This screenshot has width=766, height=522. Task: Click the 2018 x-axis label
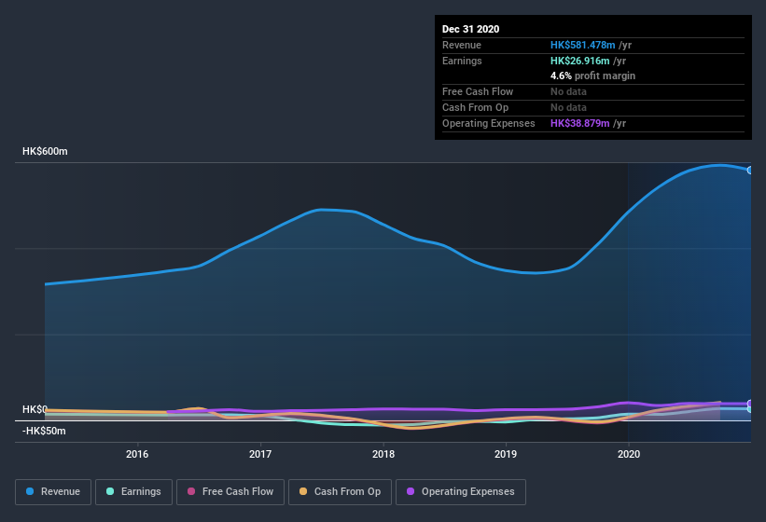coord(383,454)
